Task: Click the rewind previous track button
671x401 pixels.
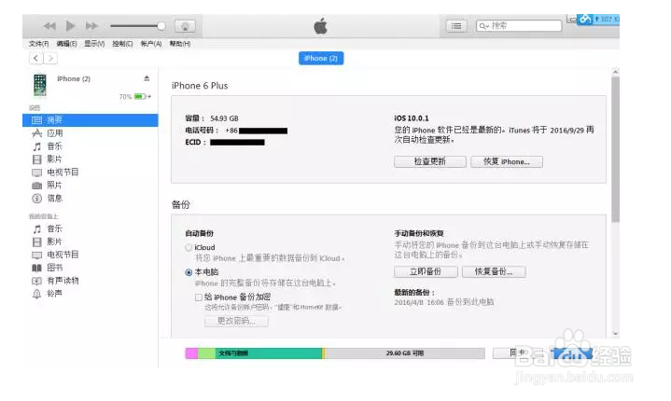Action: (x=49, y=26)
